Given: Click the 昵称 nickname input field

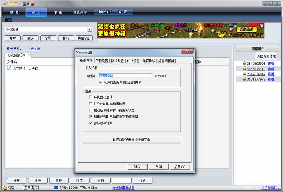Looking at the screenshot, I should 125,75.
